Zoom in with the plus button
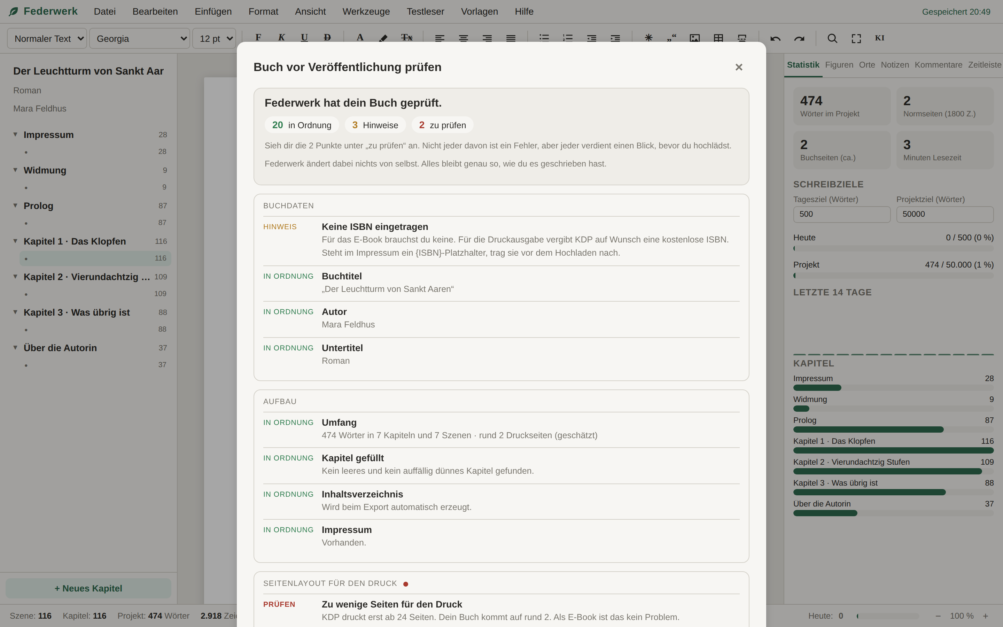 pyautogui.click(x=986, y=616)
